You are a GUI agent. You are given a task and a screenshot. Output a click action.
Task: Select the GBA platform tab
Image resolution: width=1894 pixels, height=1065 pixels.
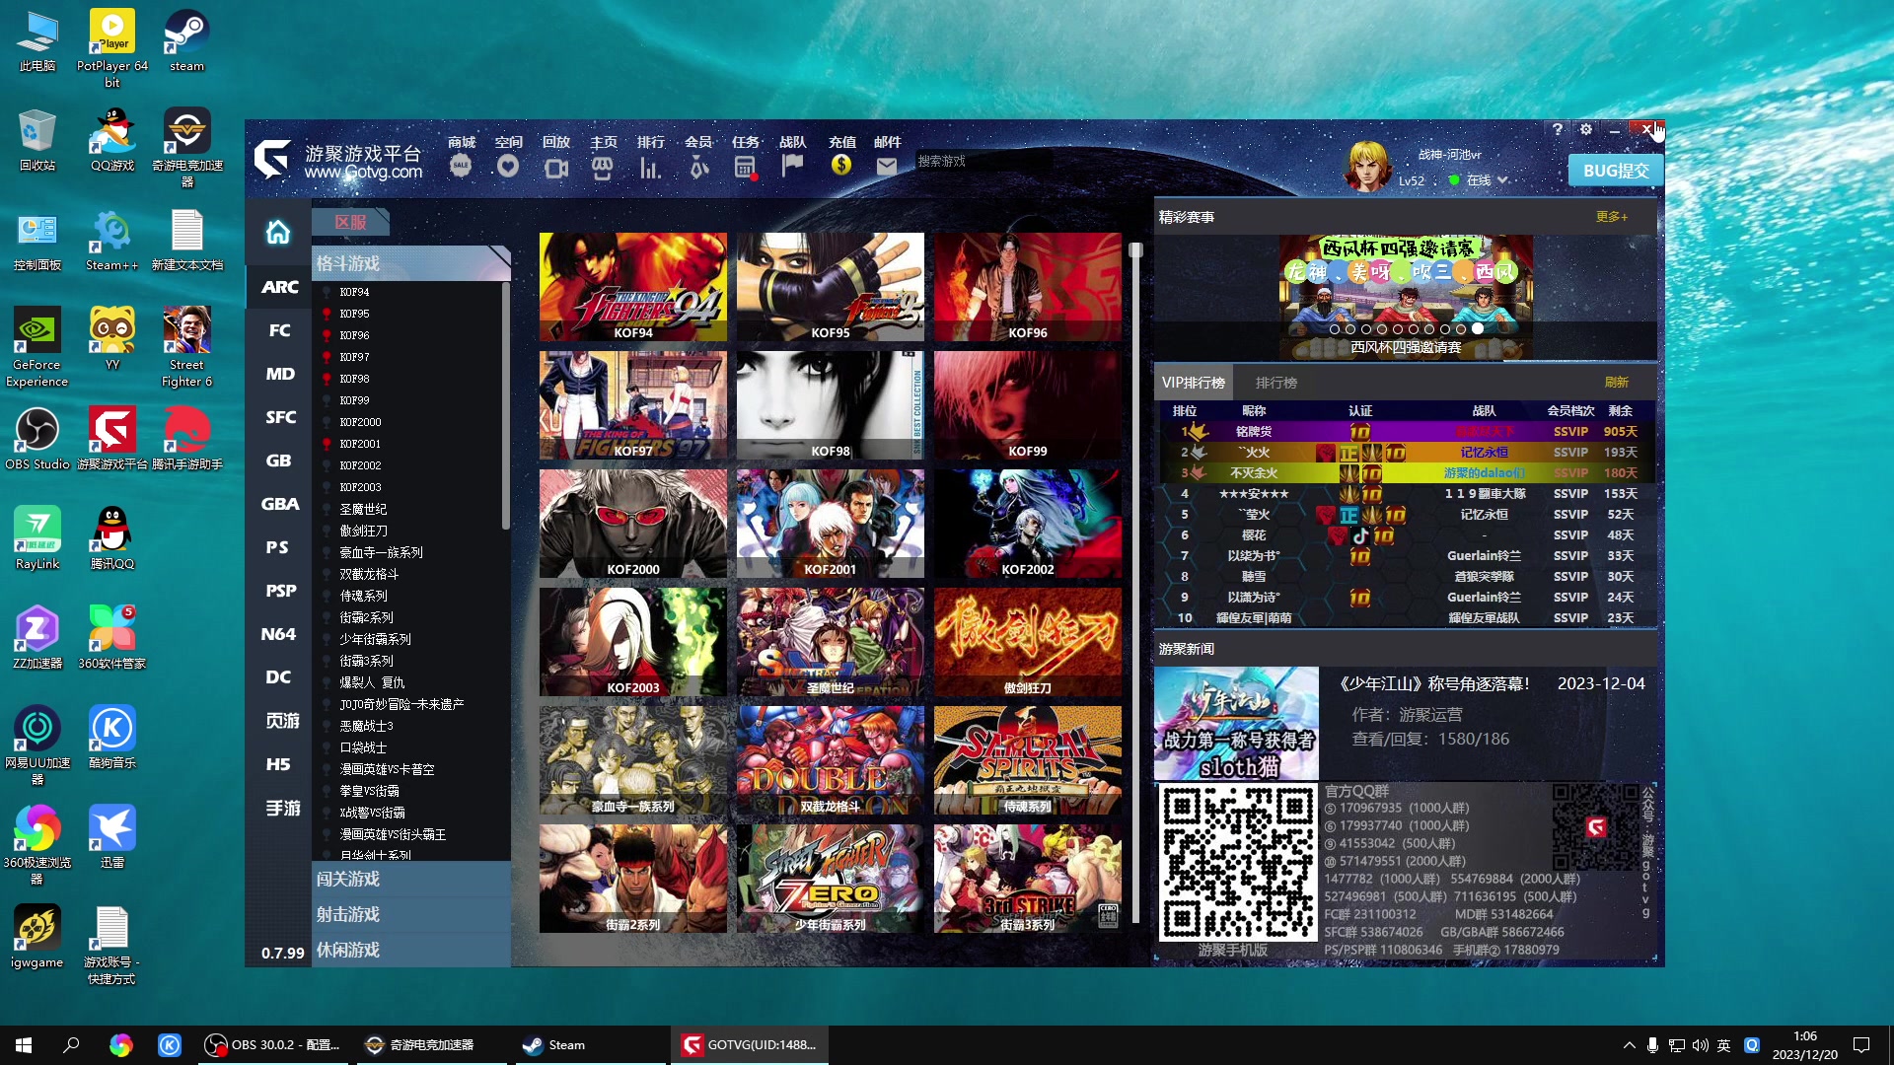tap(279, 504)
